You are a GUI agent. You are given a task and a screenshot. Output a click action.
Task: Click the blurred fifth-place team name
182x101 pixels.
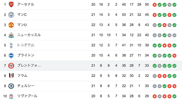tap(26, 45)
